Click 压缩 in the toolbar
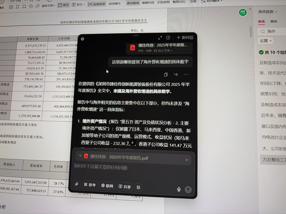 193,1
